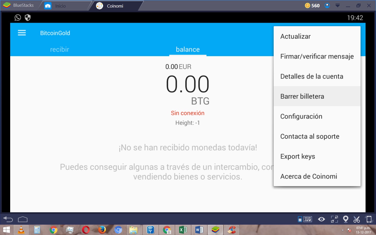Tap the Android back arrow

(8, 219)
